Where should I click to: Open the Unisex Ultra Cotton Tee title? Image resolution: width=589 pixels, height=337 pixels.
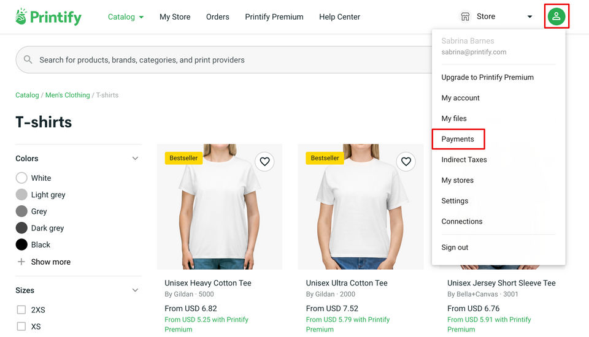pos(346,283)
